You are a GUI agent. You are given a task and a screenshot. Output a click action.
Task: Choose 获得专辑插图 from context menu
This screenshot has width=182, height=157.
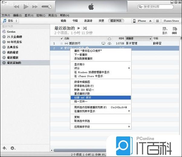(101, 82)
